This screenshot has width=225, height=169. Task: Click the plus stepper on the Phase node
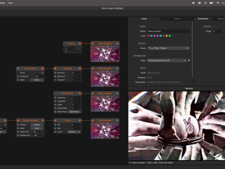coord(78,48)
